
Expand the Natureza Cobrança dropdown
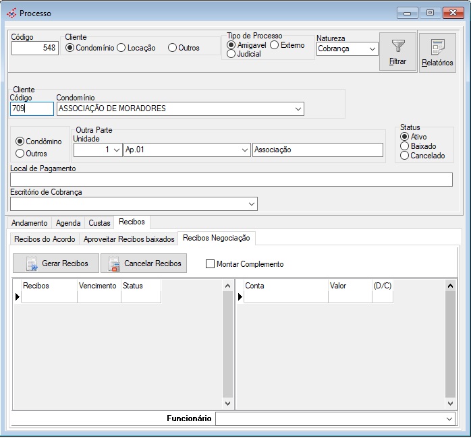click(372, 49)
